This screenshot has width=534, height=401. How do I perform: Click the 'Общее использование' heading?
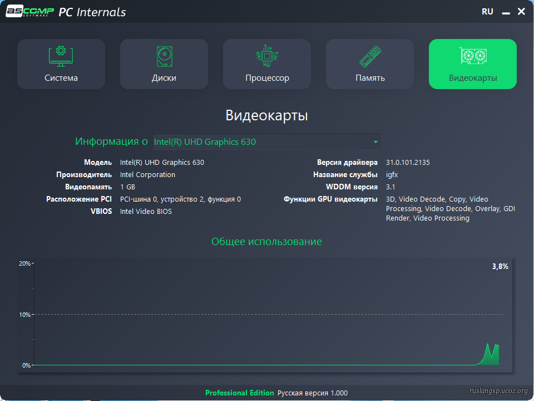[266, 241]
